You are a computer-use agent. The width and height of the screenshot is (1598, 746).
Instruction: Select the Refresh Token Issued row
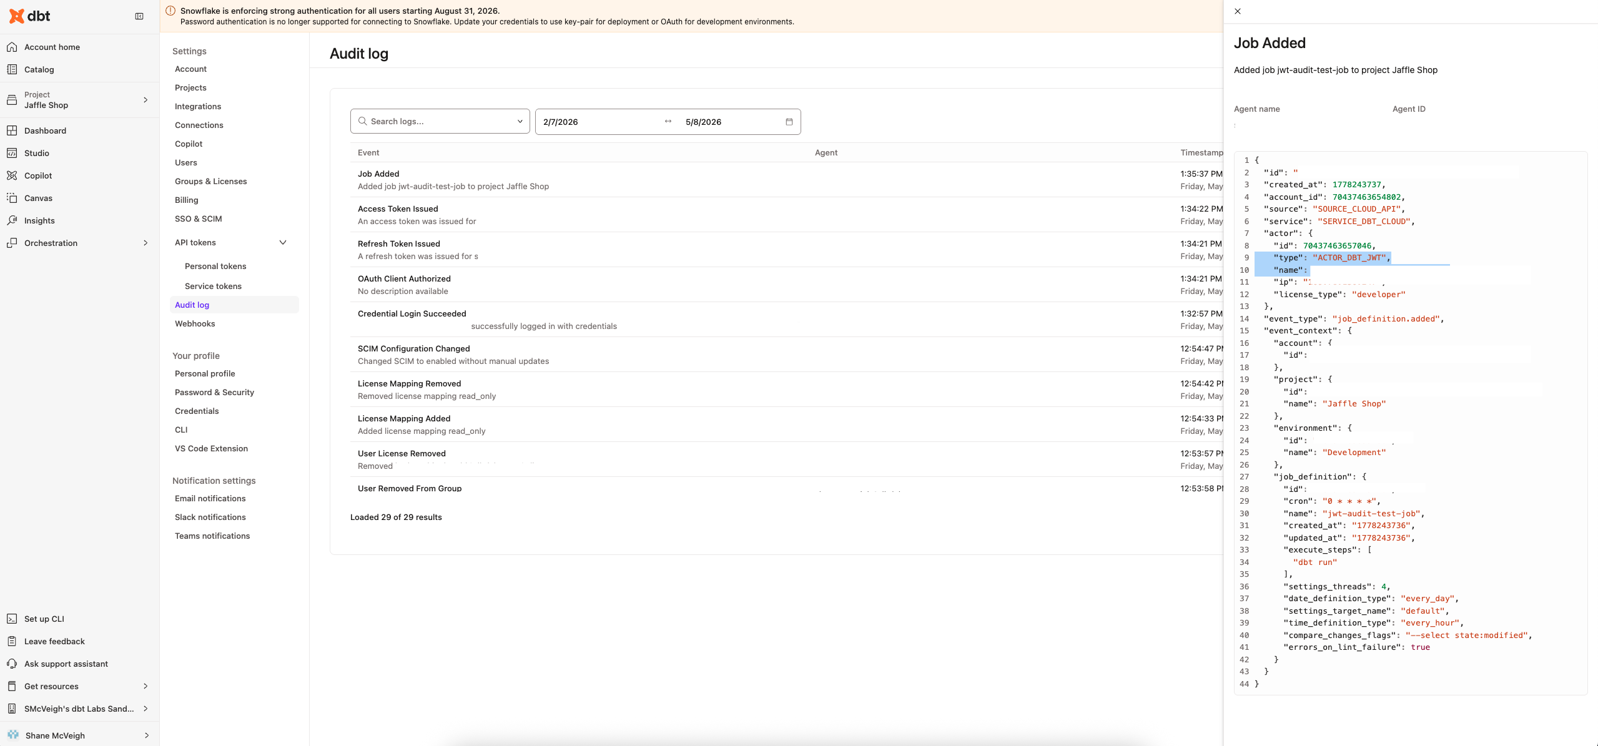click(786, 250)
